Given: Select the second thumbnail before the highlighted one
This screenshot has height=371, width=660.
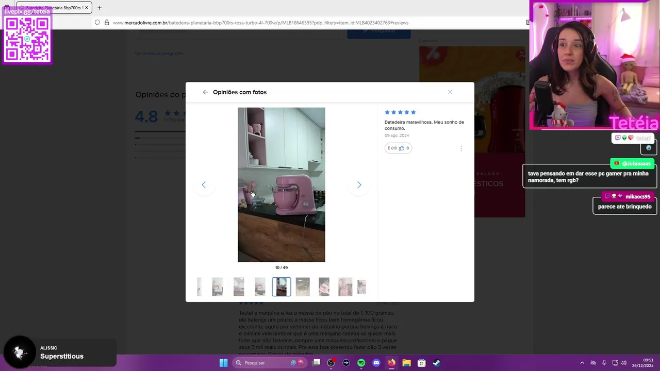Looking at the screenshot, I should pyautogui.click(x=239, y=287).
